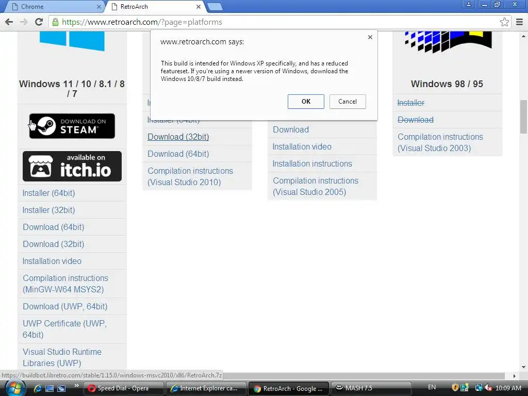Click the browser forward arrow

(x=24, y=22)
